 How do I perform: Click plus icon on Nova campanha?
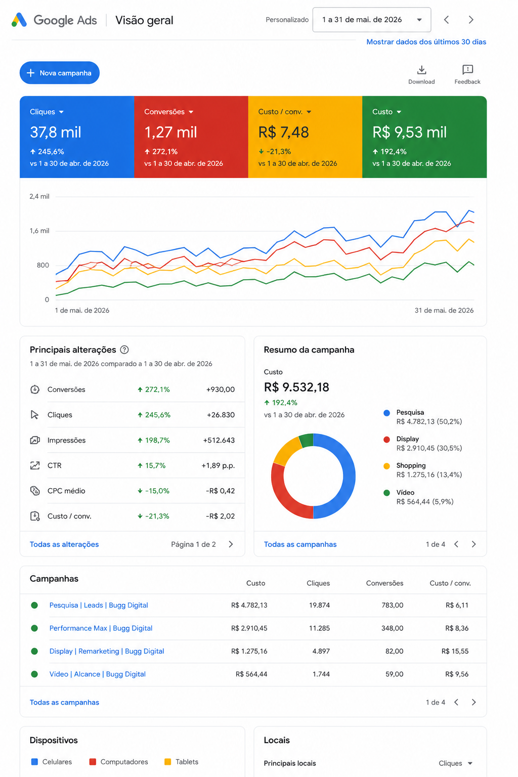pos(30,73)
